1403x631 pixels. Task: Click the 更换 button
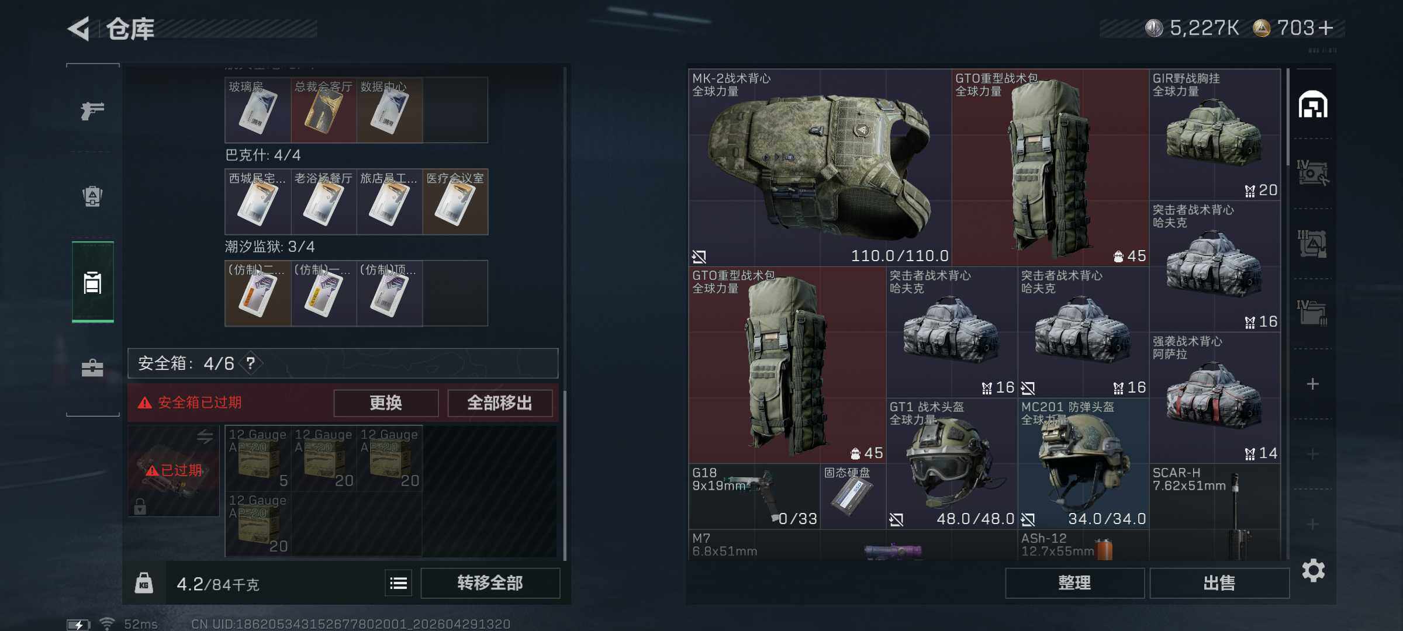(386, 403)
